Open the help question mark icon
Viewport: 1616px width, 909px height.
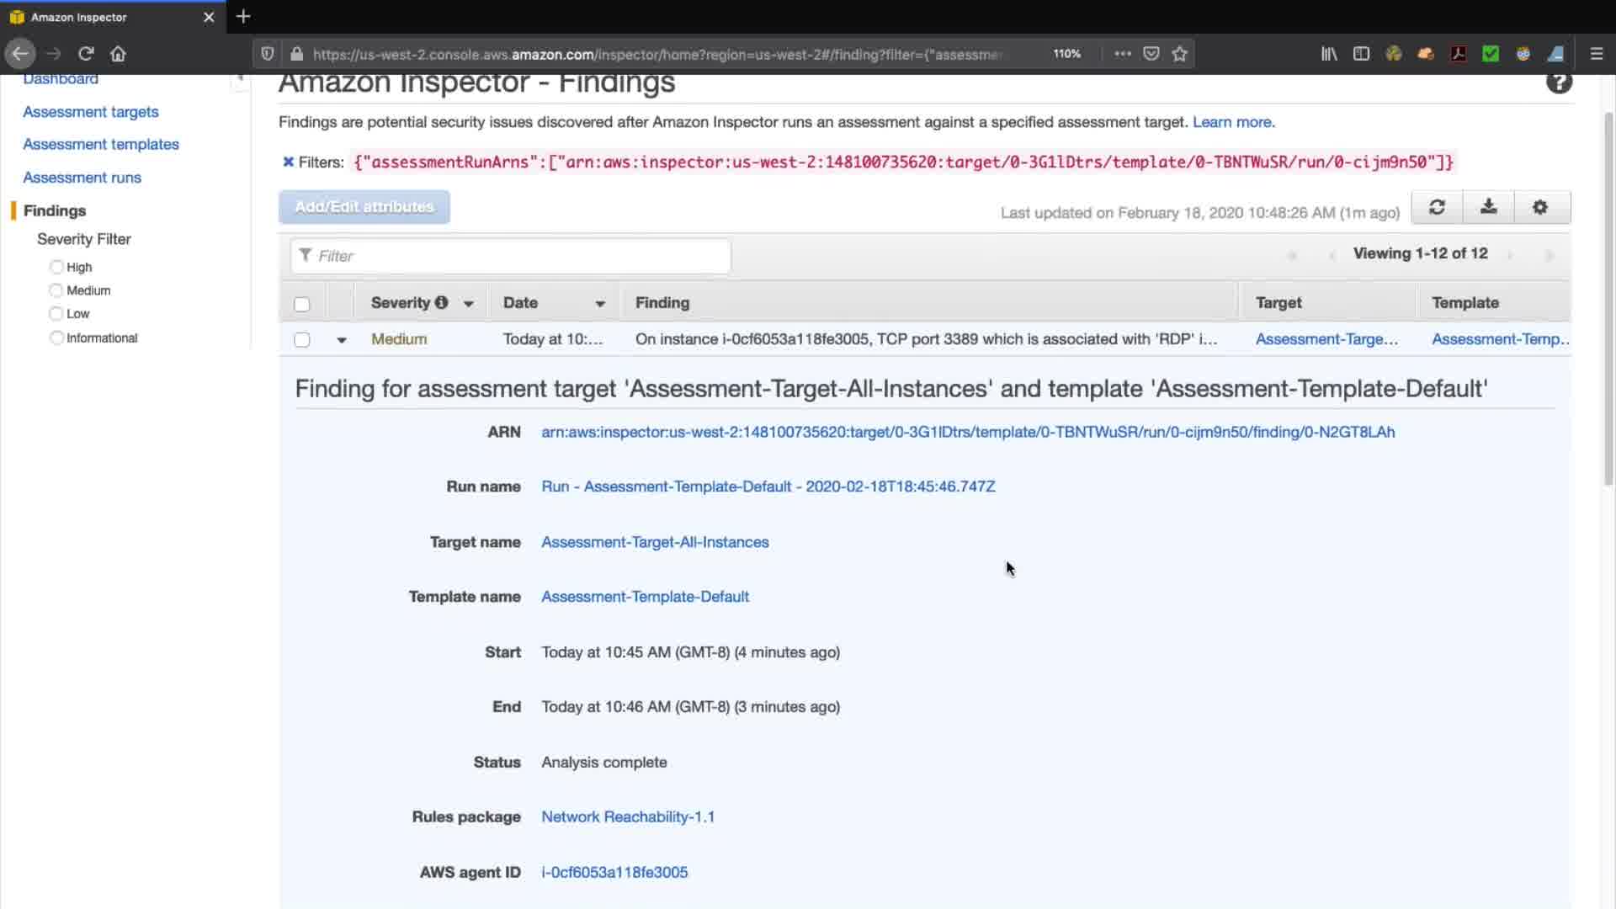point(1558,82)
